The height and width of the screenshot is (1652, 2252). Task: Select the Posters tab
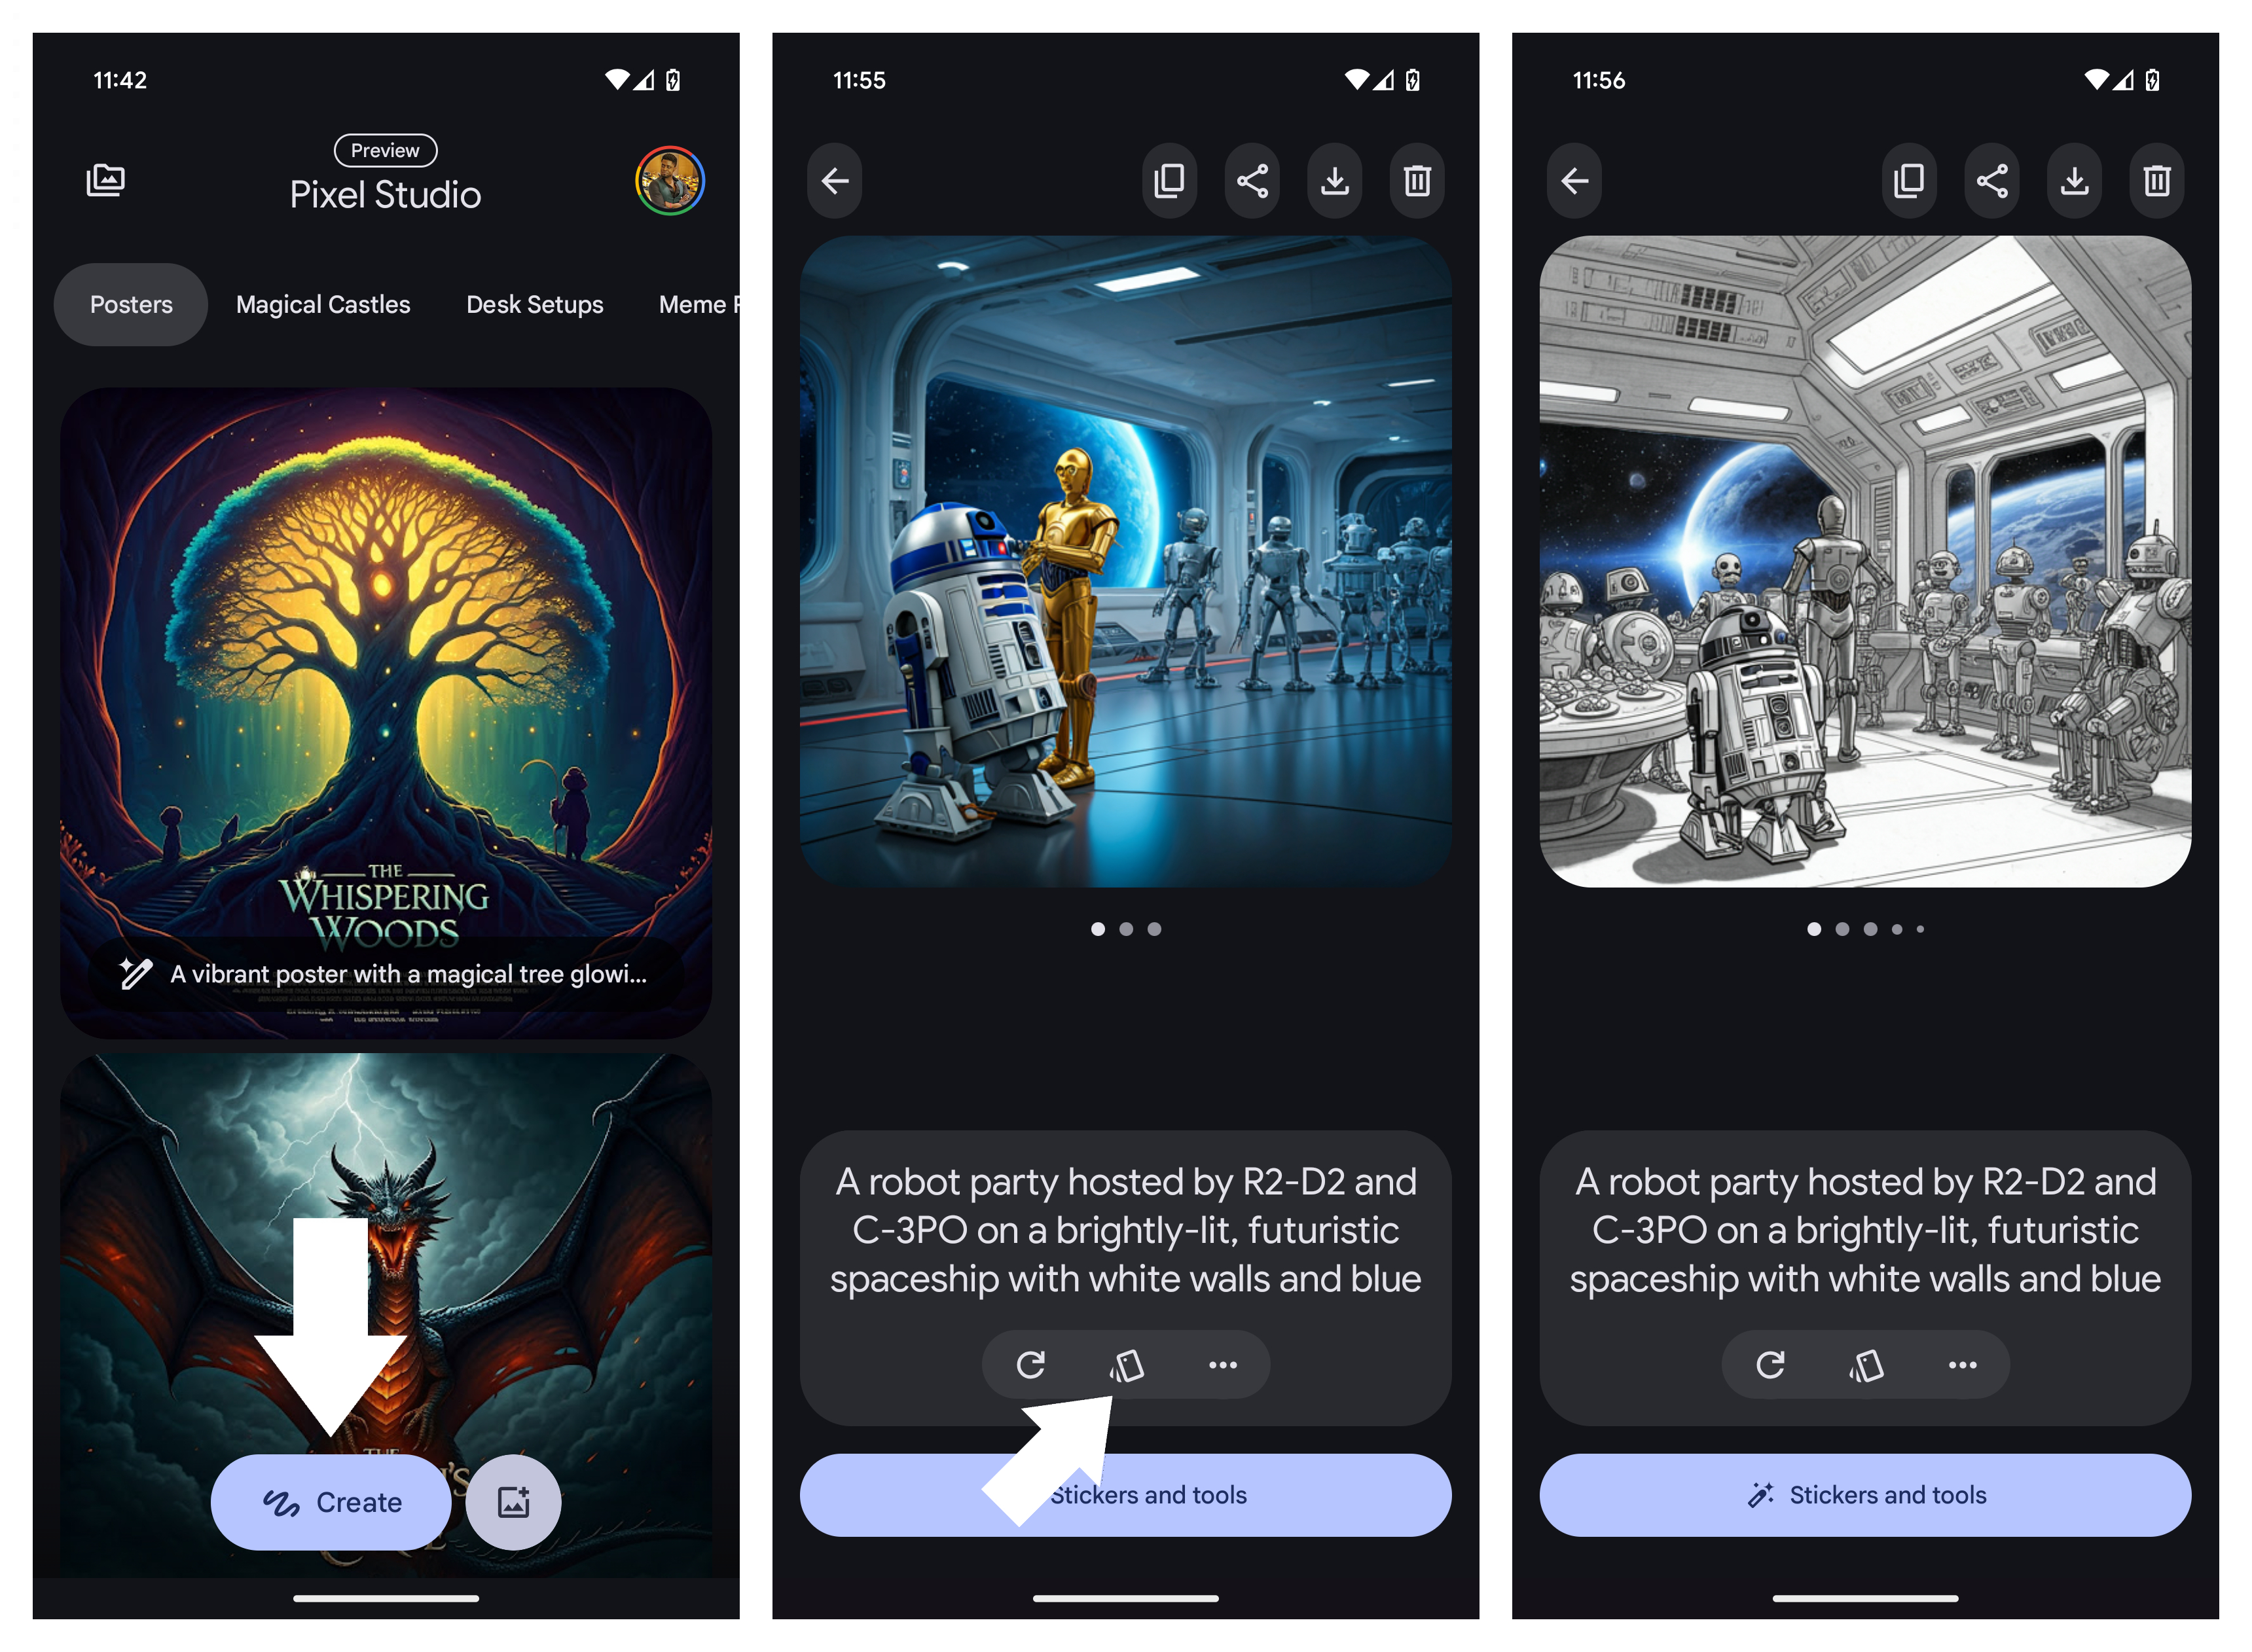click(130, 302)
